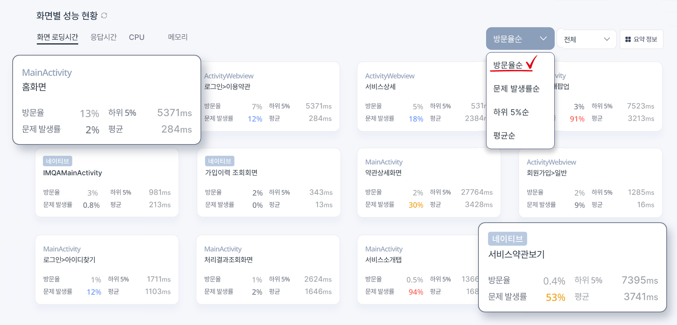This screenshot has height=325, width=677.
Task: Switch to the 메모리 tab
Action: coord(177,37)
